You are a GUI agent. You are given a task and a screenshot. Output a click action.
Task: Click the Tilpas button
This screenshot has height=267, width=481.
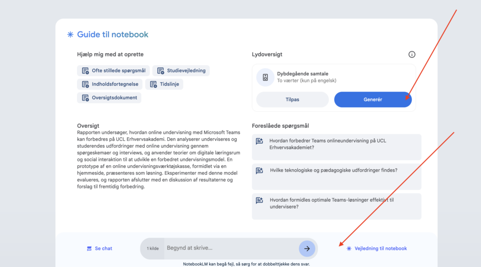pos(292,100)
